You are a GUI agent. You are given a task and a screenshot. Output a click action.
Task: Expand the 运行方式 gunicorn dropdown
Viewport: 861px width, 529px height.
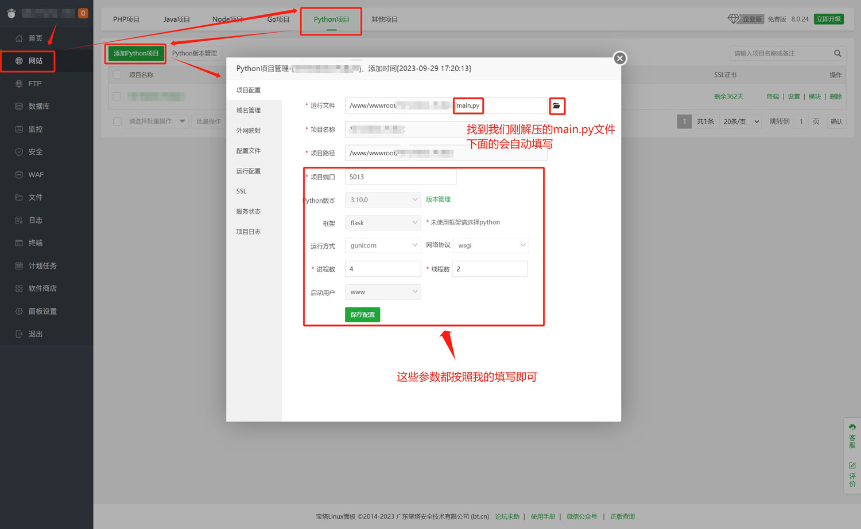(383, 245)
